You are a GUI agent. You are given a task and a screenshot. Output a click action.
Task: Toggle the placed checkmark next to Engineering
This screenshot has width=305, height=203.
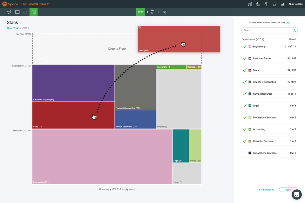pyautogui.click(x=244, y=46)
